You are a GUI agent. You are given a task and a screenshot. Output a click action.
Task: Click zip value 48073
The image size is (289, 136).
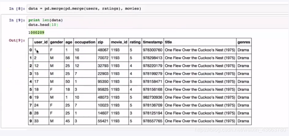[103, 97]
